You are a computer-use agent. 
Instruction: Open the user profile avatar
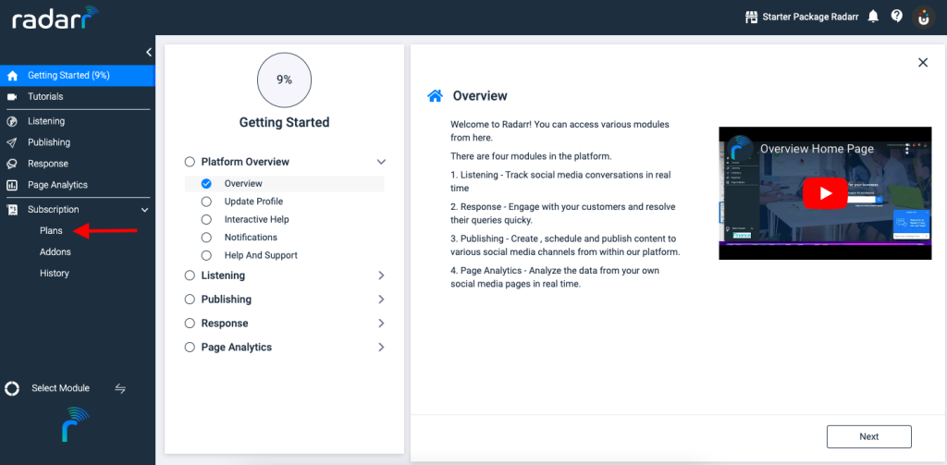pyautogui.click(x=923, y=17)
